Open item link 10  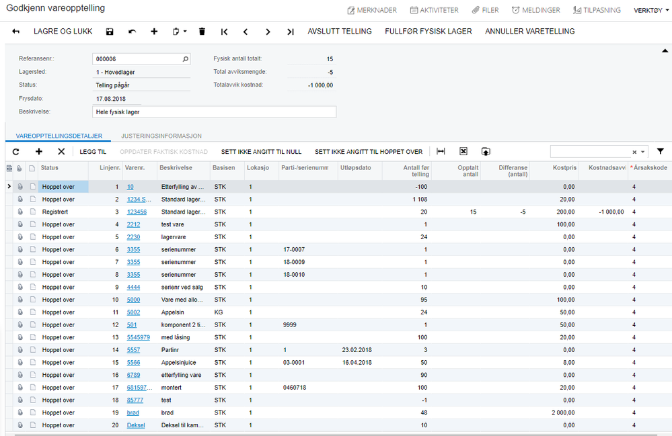pyautogui.click(x=130, y=187)
